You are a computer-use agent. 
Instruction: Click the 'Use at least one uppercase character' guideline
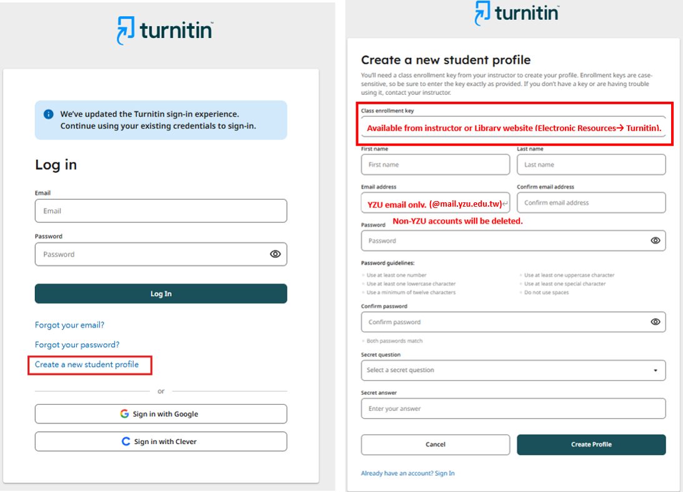(x=569, y=275)
